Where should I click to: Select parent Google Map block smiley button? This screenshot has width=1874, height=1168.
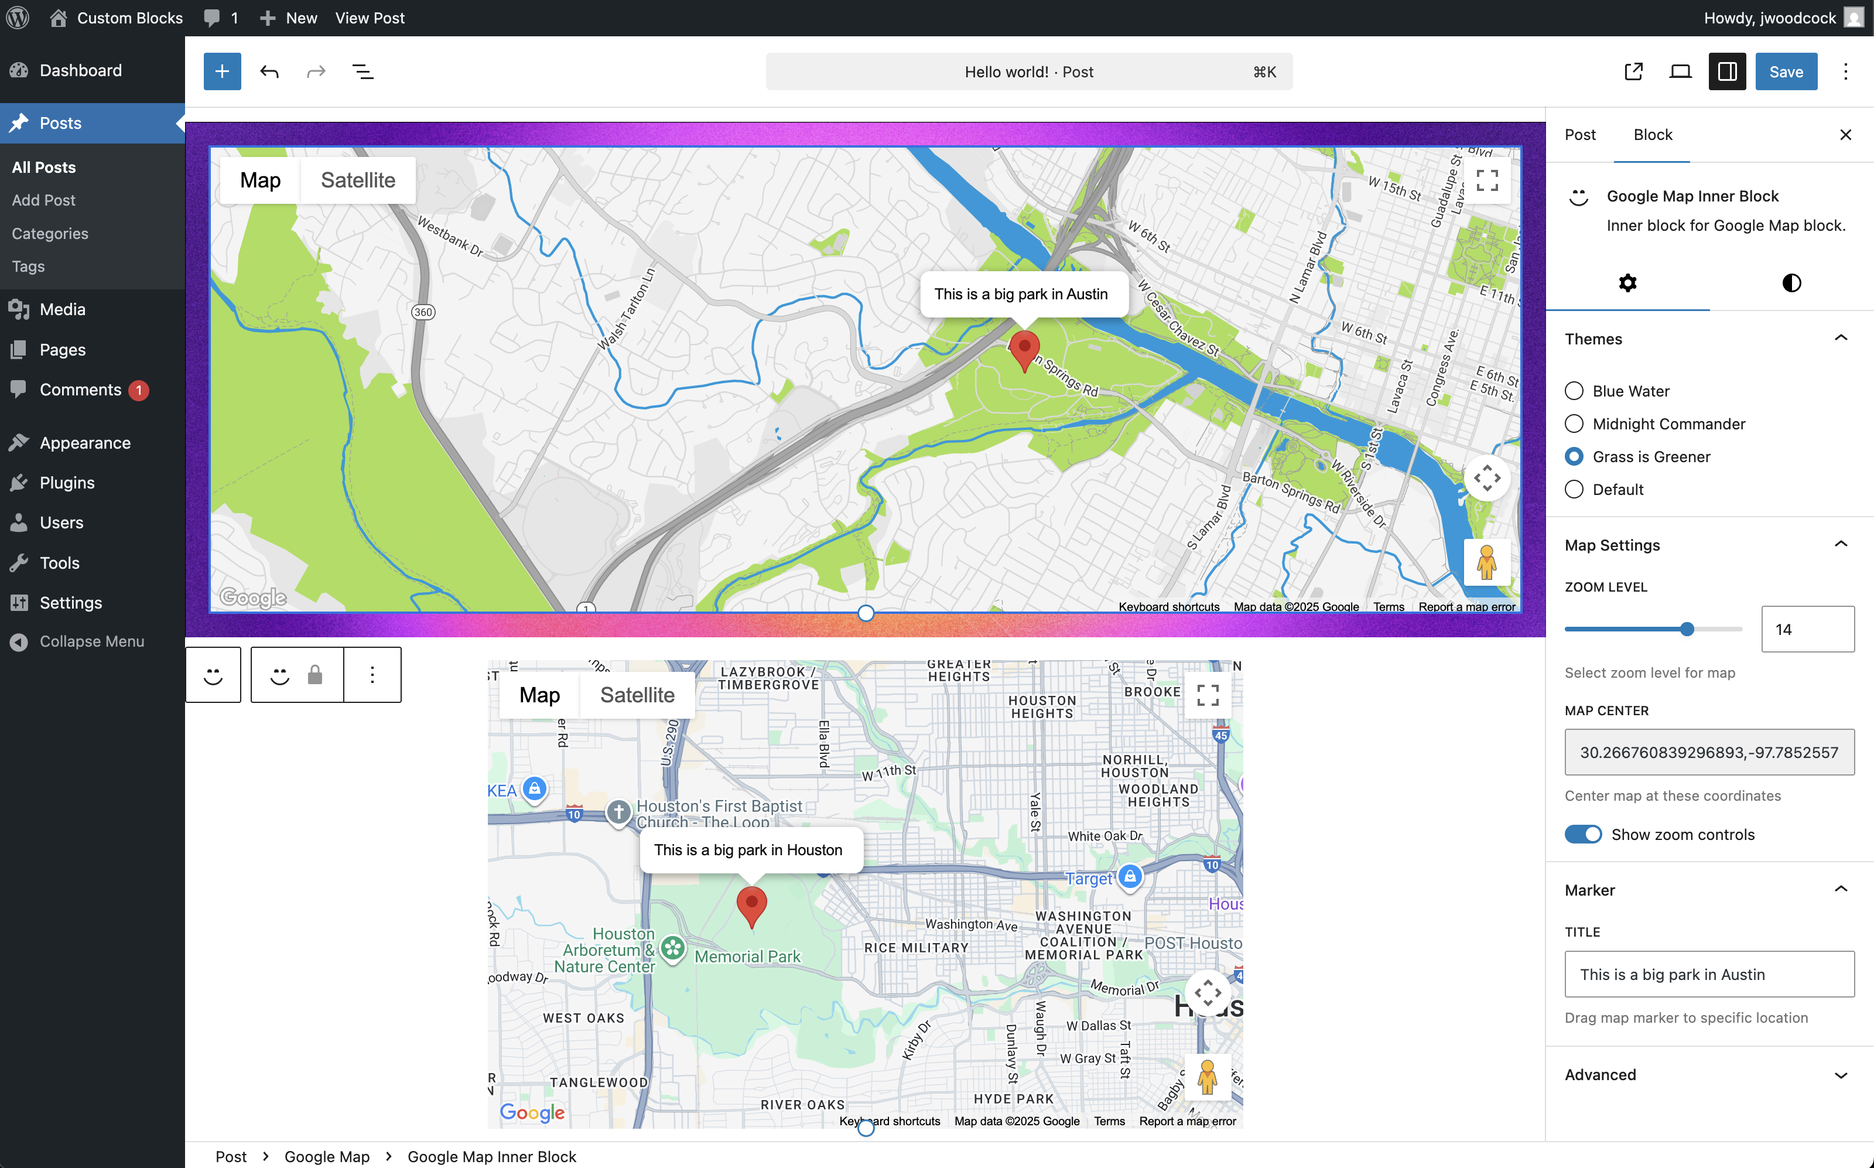[213, 675]
